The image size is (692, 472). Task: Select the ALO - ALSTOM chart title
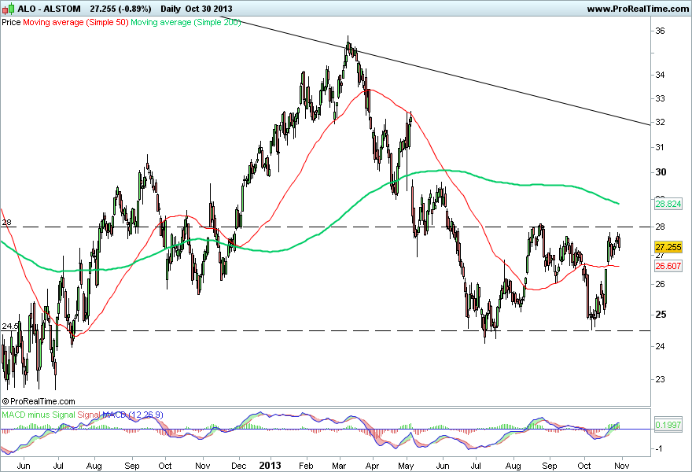(49, 9)
